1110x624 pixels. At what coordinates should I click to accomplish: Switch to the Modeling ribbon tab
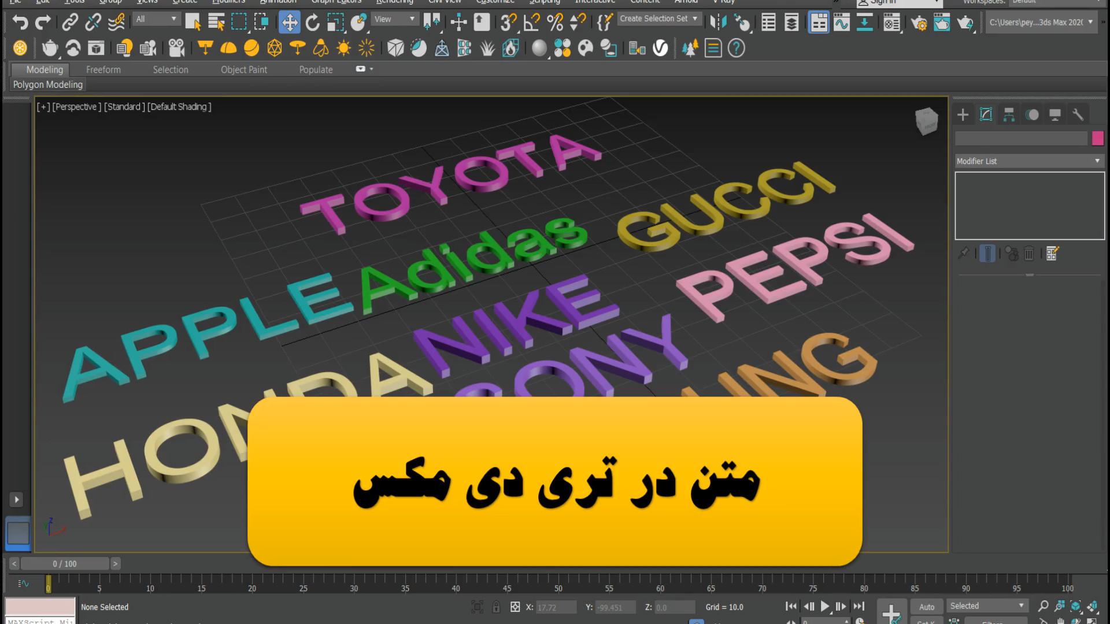[45, 69]
